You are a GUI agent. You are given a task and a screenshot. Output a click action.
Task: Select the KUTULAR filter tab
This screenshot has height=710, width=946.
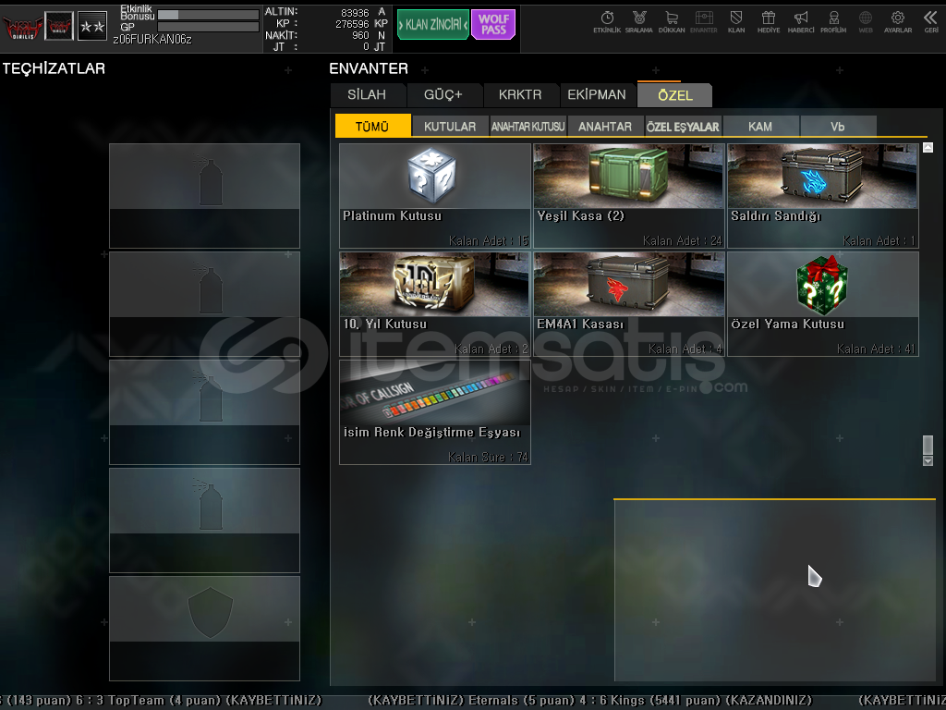pos(450,127)
